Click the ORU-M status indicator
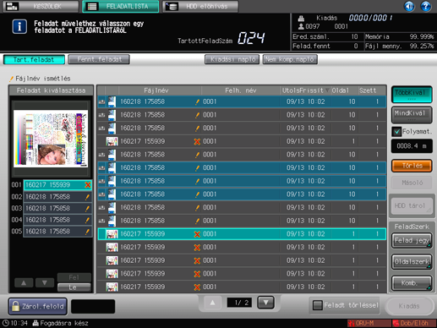Viewport: 437px width, 328px height. pos(369,323)
